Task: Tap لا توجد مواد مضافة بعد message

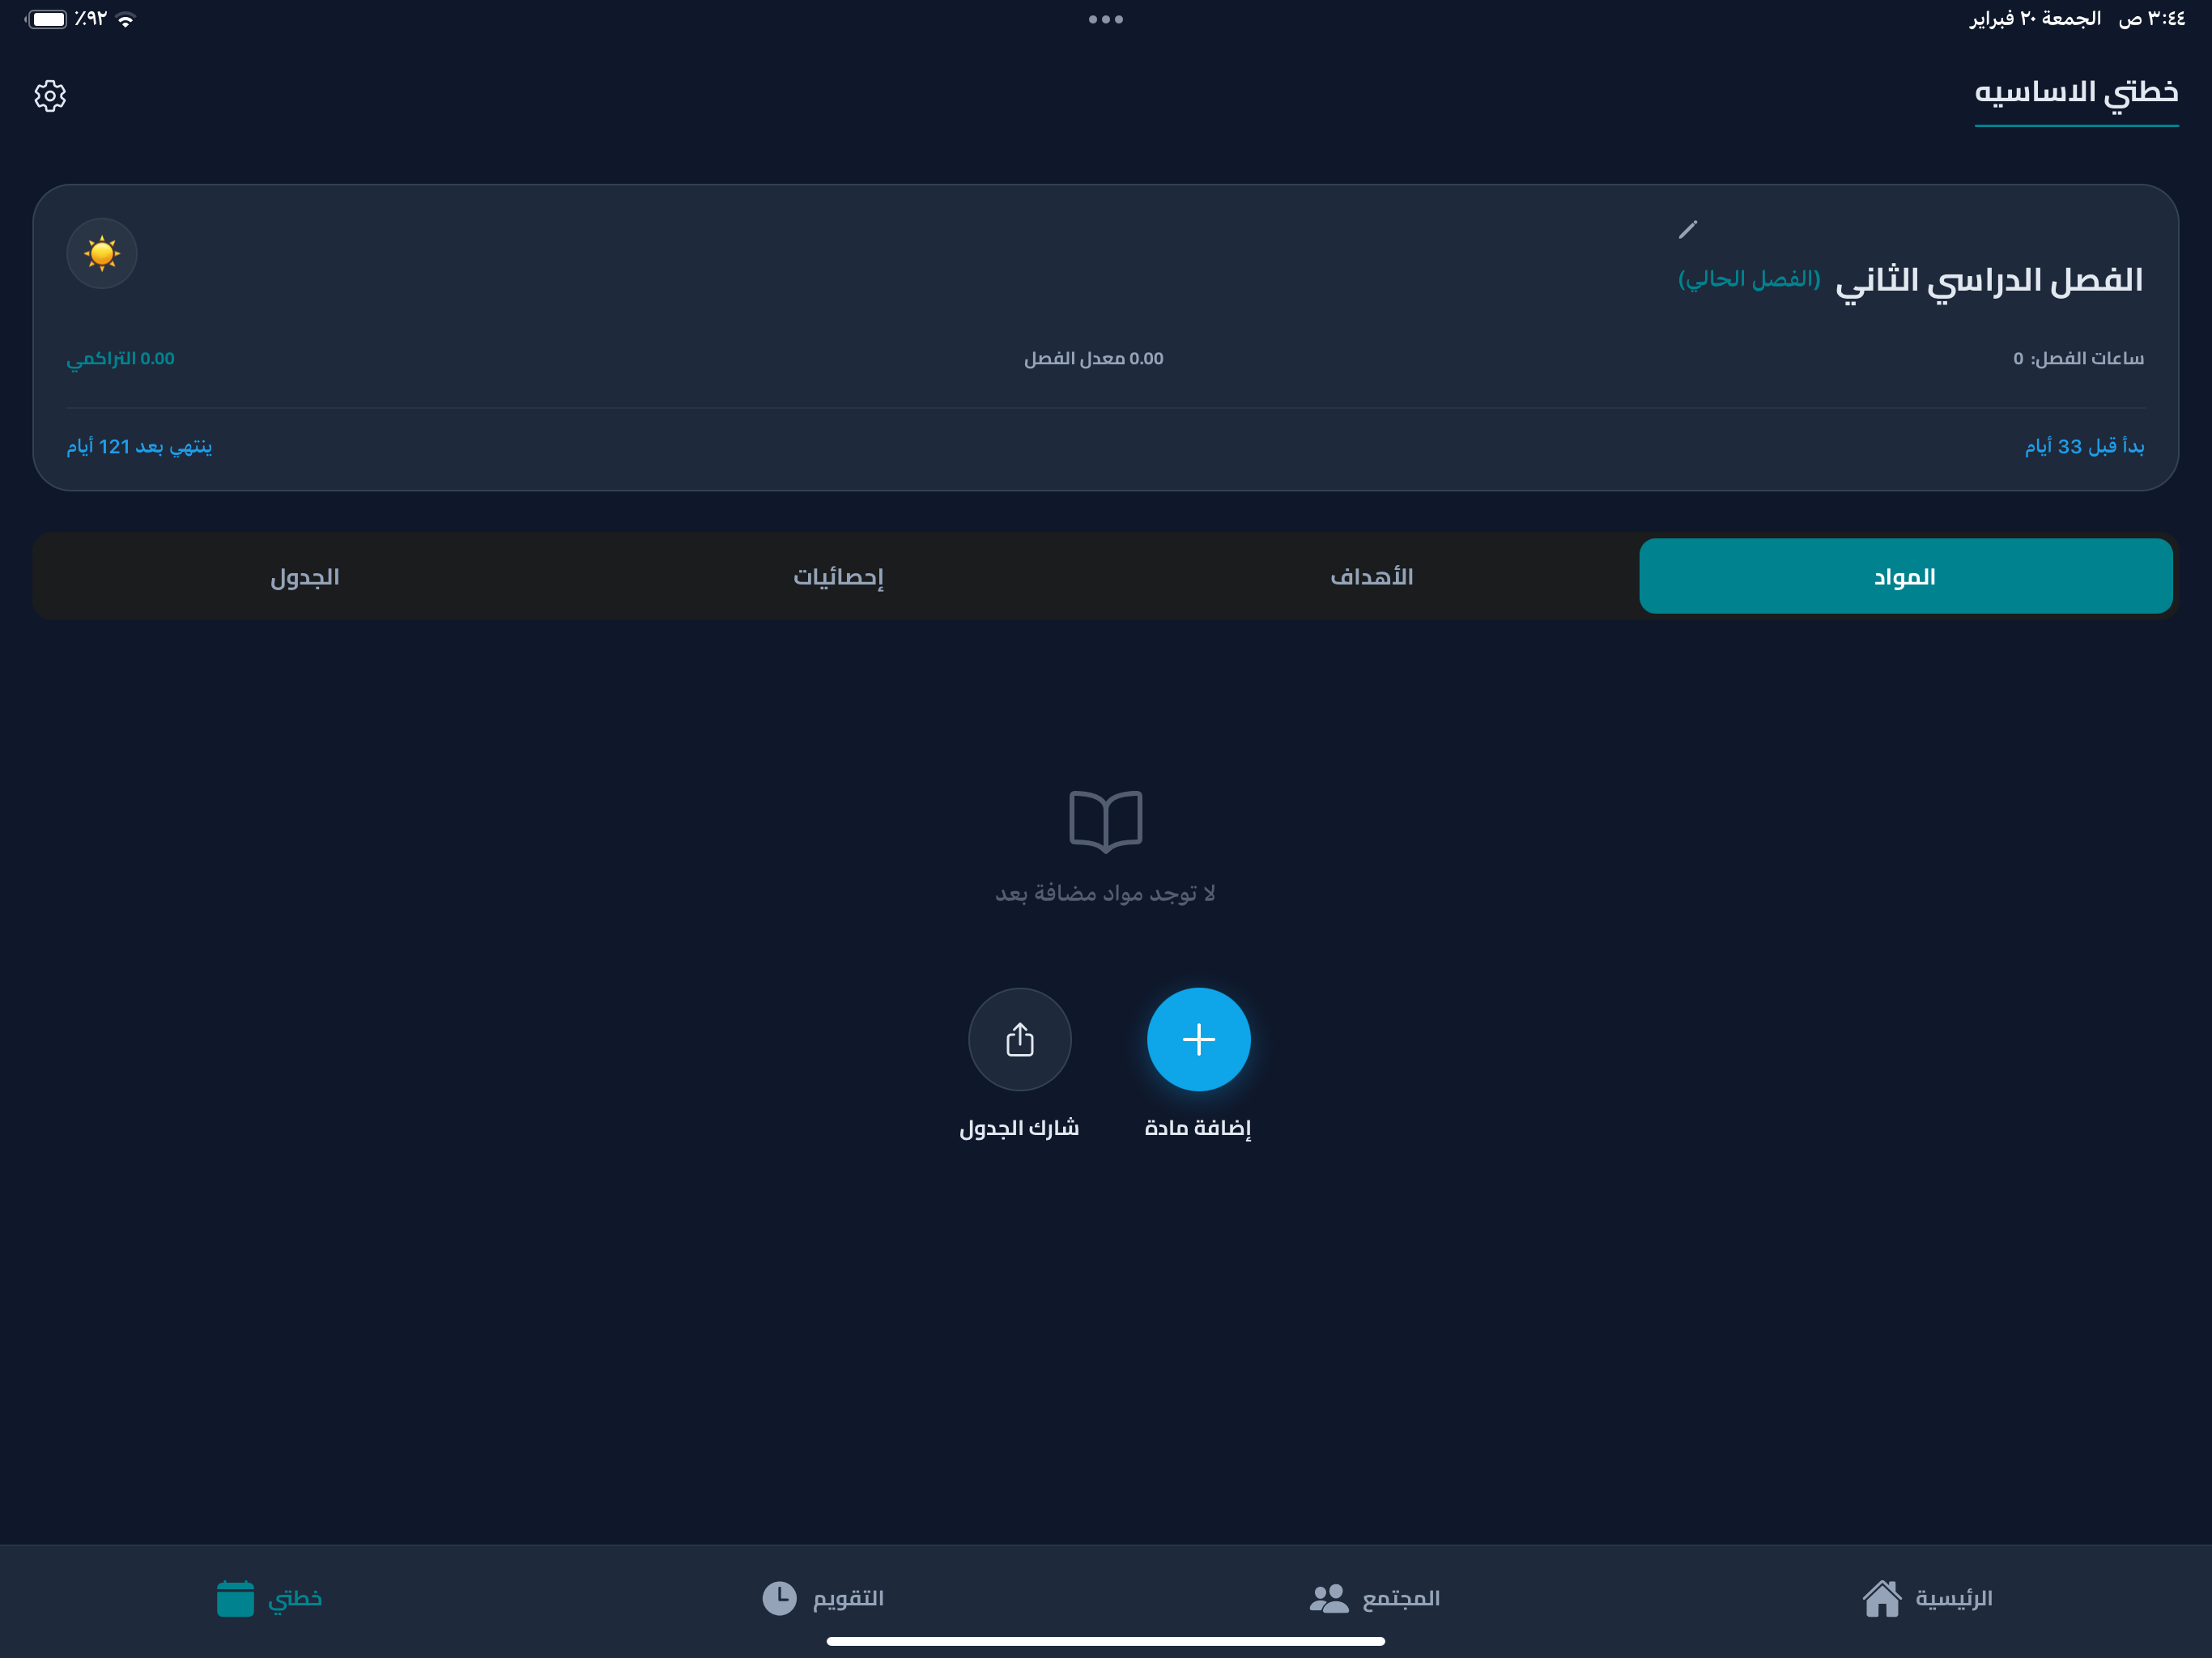Action: (x=1105, y=893)
